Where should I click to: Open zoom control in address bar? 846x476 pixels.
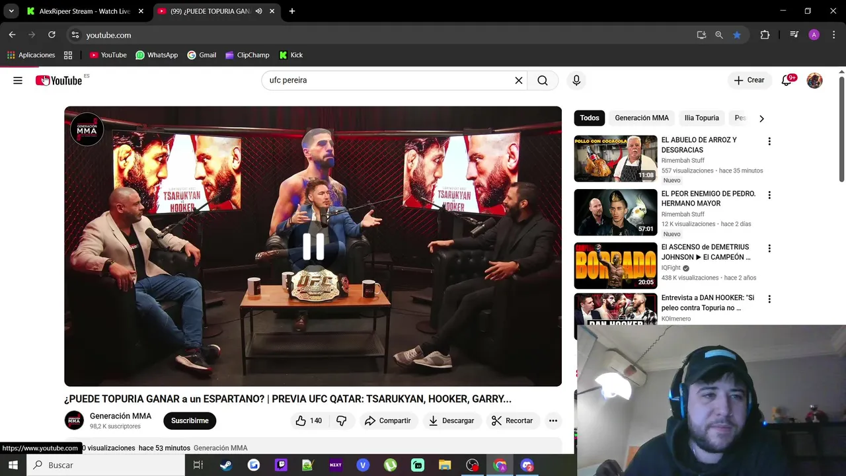pos(719,35)
